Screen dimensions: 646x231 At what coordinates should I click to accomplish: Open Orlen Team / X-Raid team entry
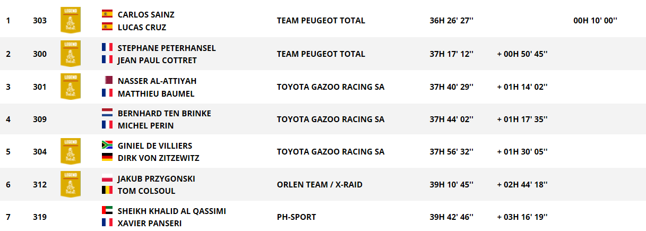point(320,184)
